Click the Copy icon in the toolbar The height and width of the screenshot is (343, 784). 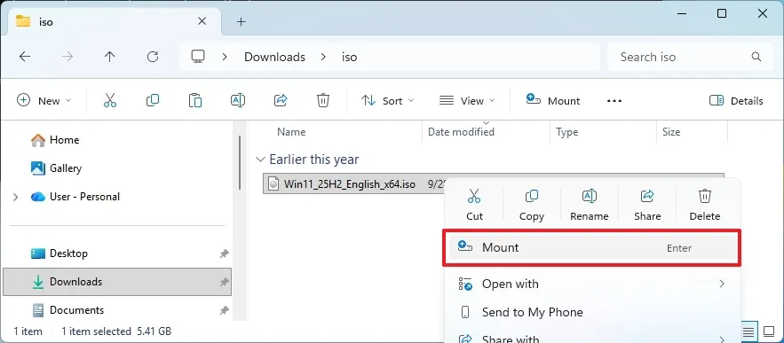[x=153, y=101]
